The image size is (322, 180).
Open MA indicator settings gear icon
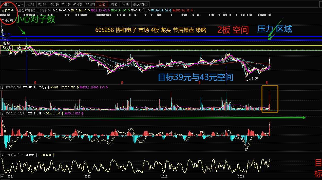(x=44, y=11)
